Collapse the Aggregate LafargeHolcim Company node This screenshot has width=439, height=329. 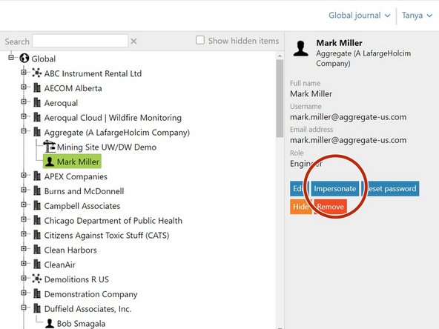point(24,131)
